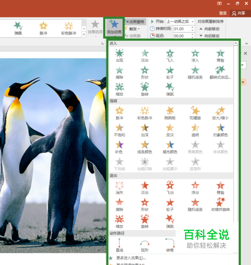Viewport: 251px width, 265px height.
Task: Select 填充颜色 emphasis effect
Action: (x=170, y=147)
